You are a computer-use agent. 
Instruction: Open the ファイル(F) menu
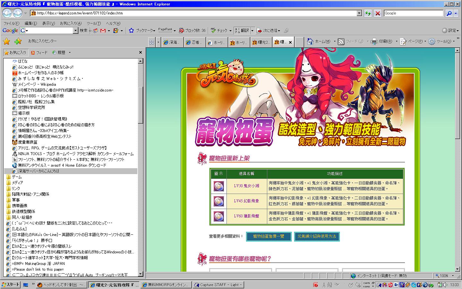[11, 23]
